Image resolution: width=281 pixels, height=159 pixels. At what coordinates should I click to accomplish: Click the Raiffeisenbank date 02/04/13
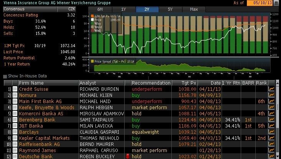[210, 144]
